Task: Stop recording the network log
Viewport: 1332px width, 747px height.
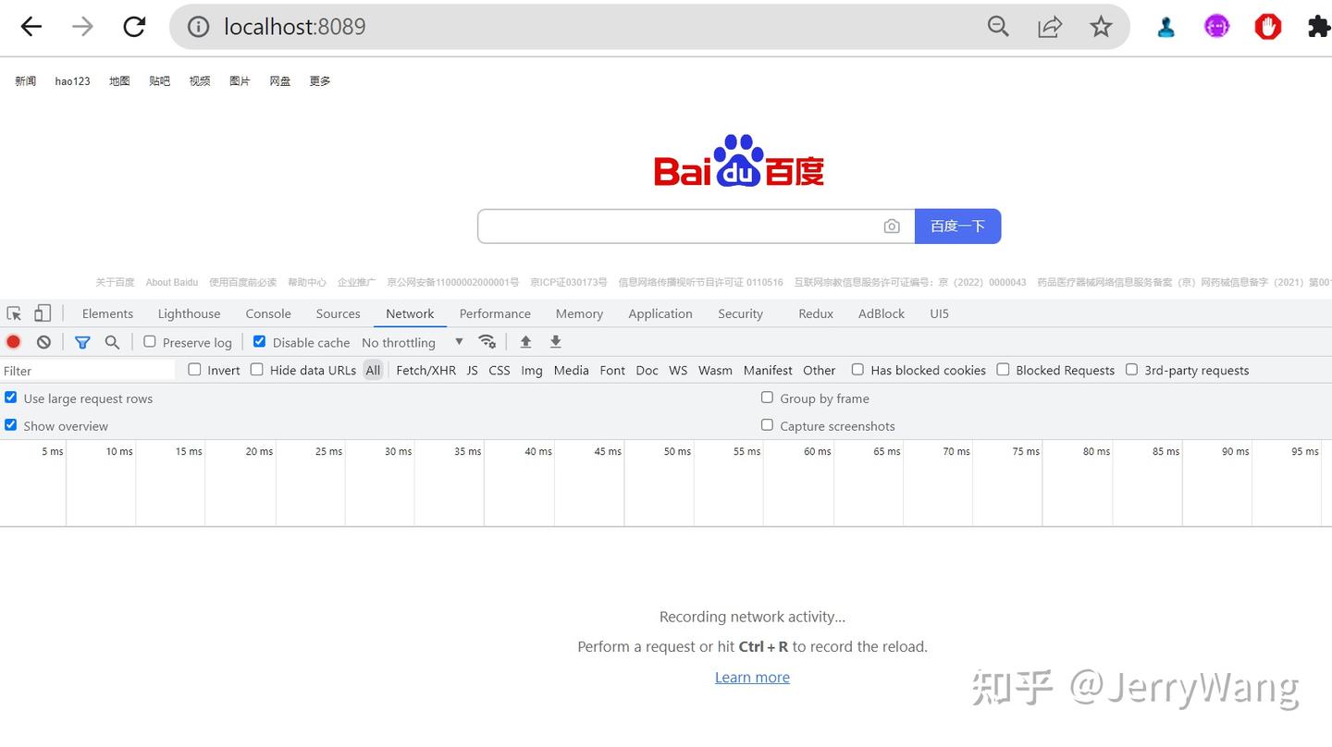Action: pos(14,342)
